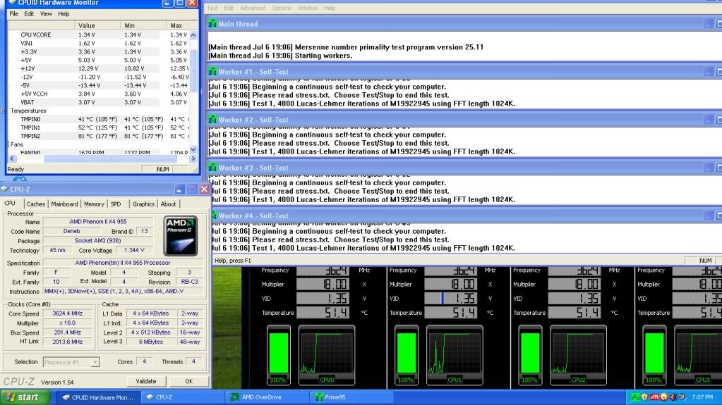Image resolution: width=722 pixels, height=405 pixels.
Task: Open the Mainboard tab in CPU-Z
Action: pos(65,204)
